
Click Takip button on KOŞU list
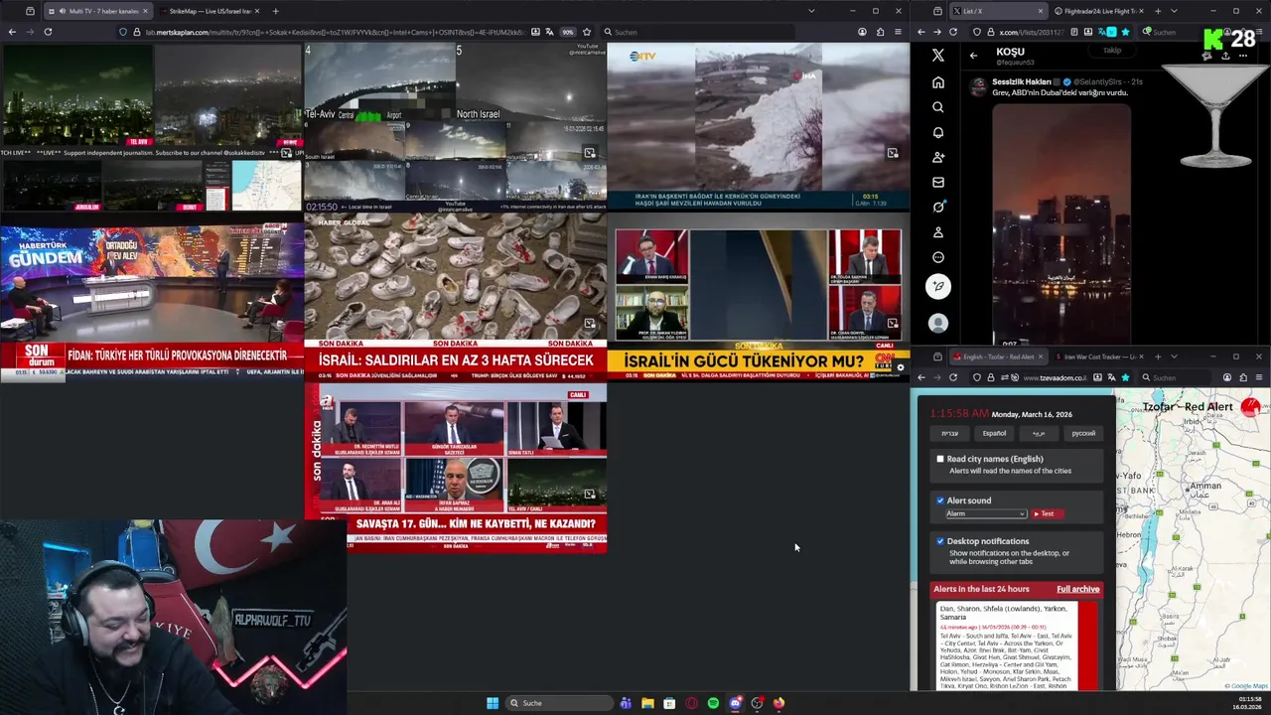pos(1112,51)
